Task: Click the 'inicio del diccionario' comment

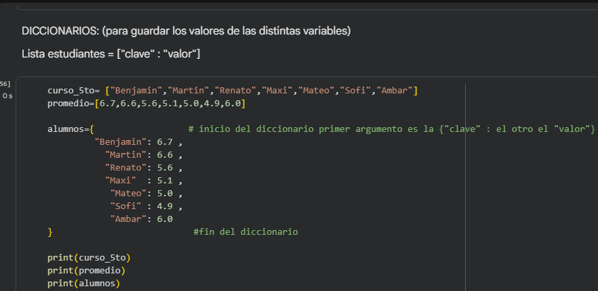Action: 392,129
